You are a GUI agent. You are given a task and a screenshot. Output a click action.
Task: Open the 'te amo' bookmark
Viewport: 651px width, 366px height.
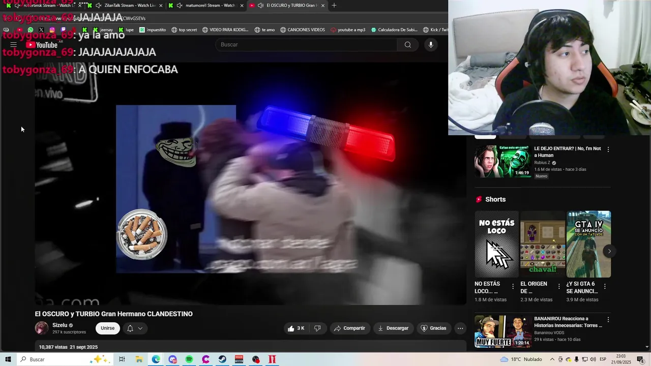click(264, 29)
